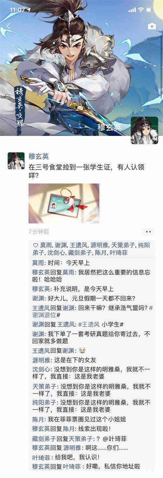Open 穆玄英 profile avatar on cover

[x=144, y=130]
